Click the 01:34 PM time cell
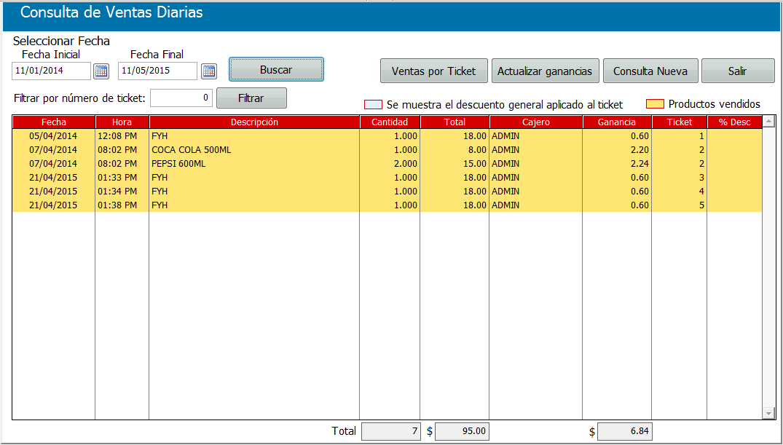This screenshot has width=783, height=445. (x=122, y=192)
